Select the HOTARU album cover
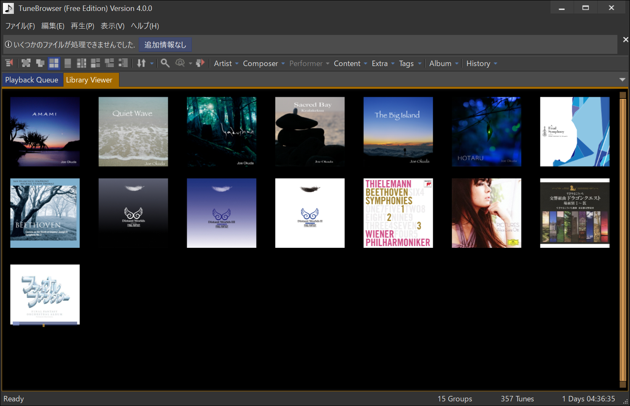This screenshot has height=406, width=630. point(487,132)
